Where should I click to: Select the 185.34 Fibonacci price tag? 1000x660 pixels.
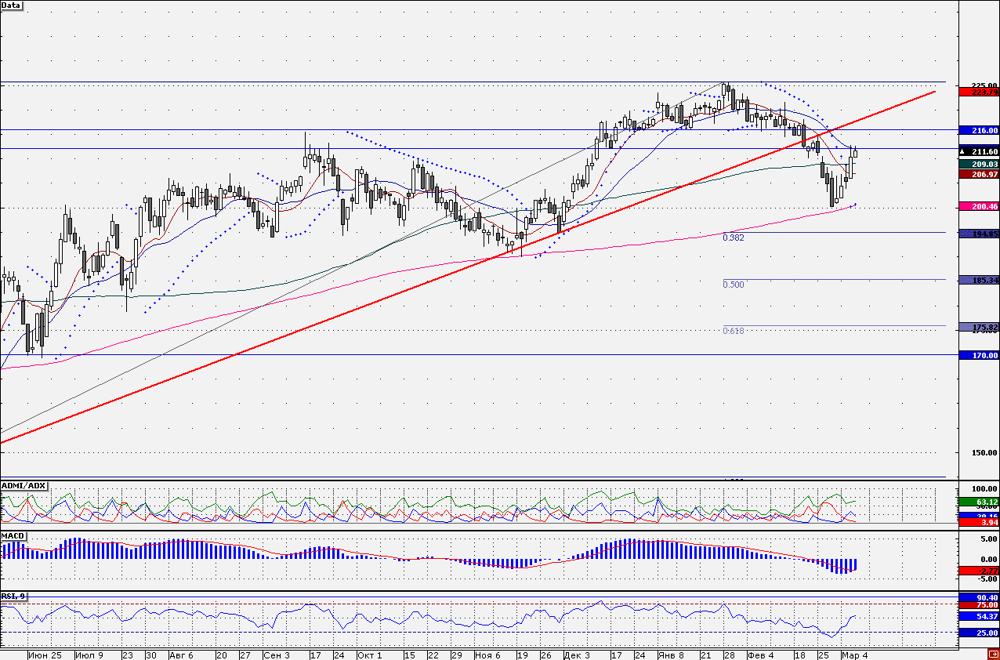(x=979, y=280)
